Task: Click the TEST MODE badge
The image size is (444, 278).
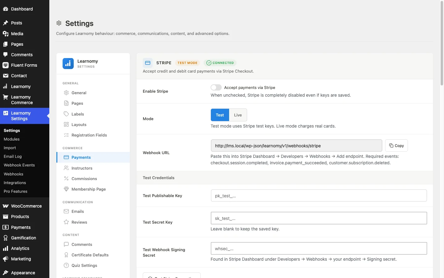Action: [187, 63]
